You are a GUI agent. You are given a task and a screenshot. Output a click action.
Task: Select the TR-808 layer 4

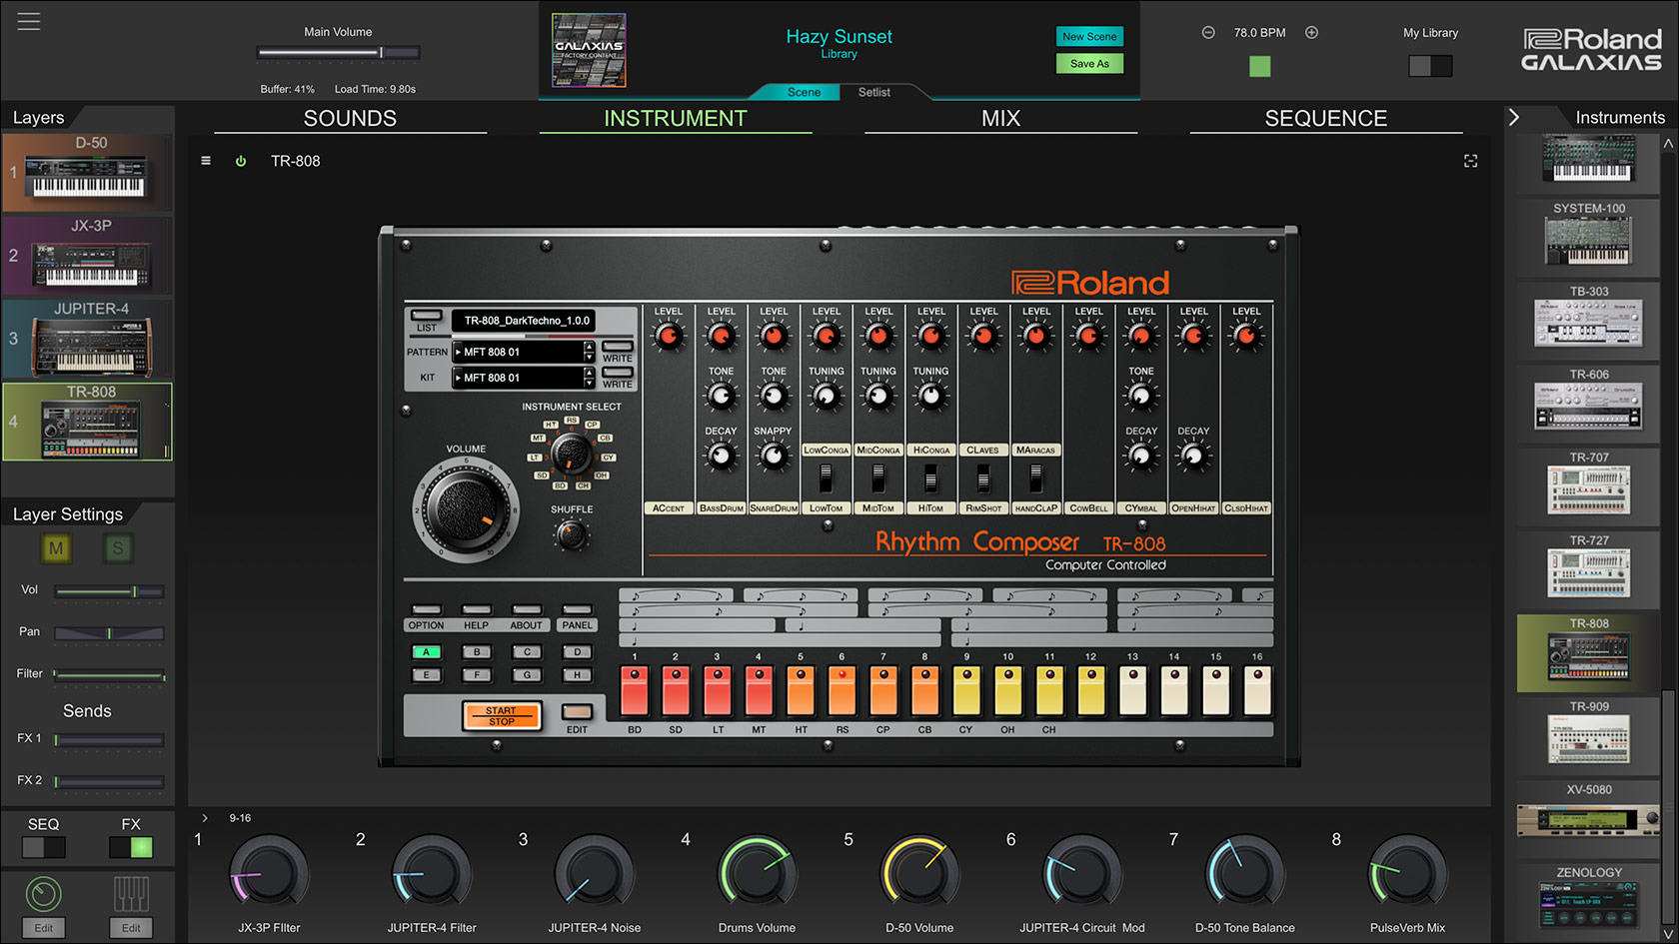point(87,422)
